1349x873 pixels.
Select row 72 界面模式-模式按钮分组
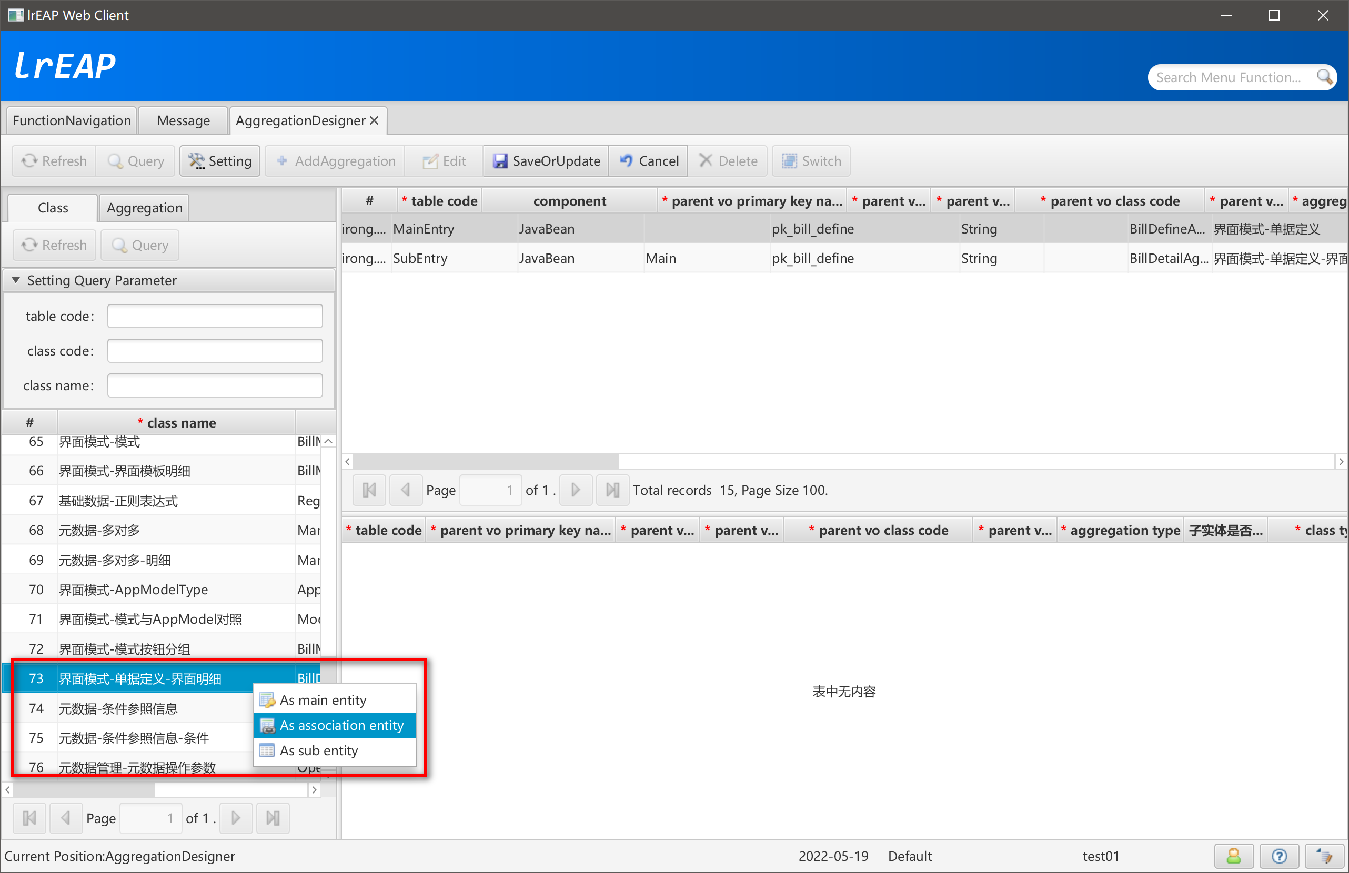coord(162,649)
